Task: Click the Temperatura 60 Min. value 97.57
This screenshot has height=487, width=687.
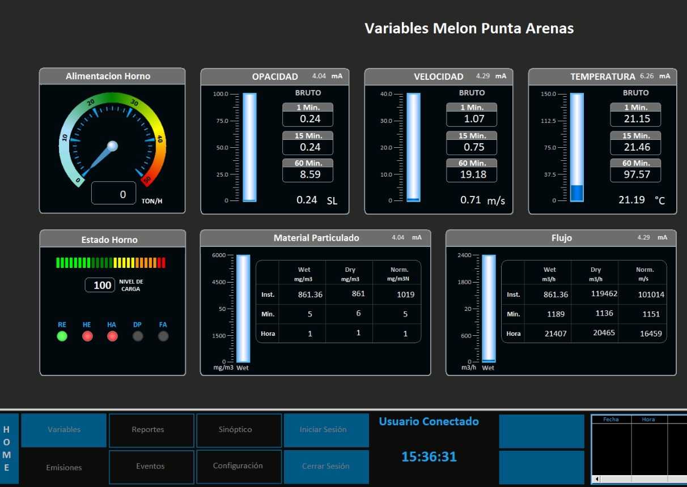Action: [635, 174]
